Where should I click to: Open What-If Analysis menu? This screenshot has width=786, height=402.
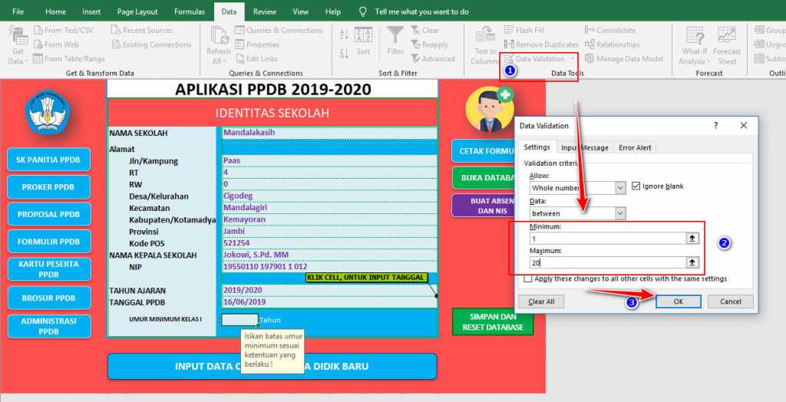click(x=694, y=45)
